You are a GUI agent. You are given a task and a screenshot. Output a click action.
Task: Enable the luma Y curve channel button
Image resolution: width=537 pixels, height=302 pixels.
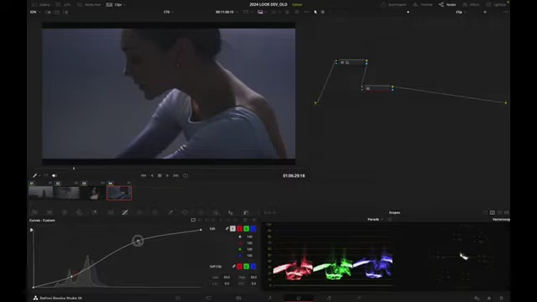tap(233, 228)
